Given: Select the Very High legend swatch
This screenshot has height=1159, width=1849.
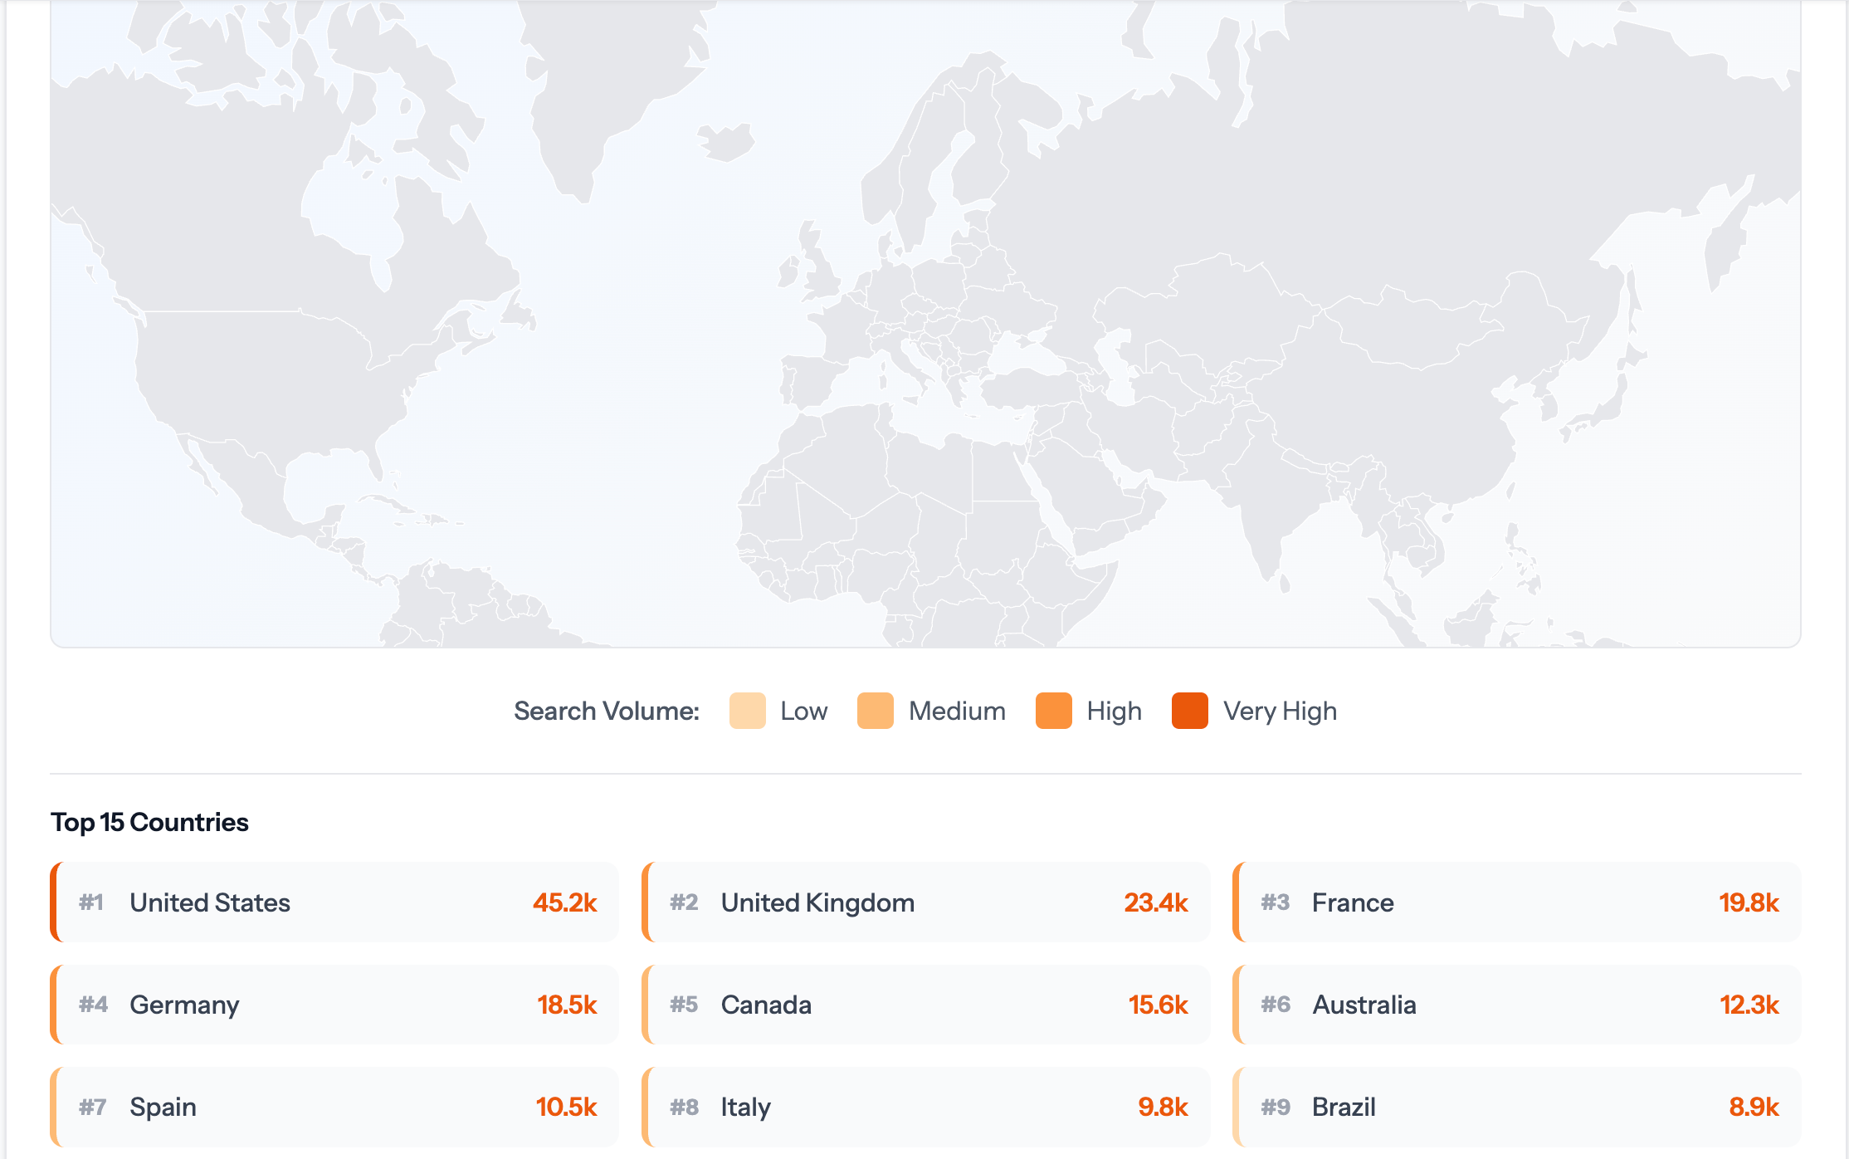Looking at the screenshot, I should coord(1189,711).
